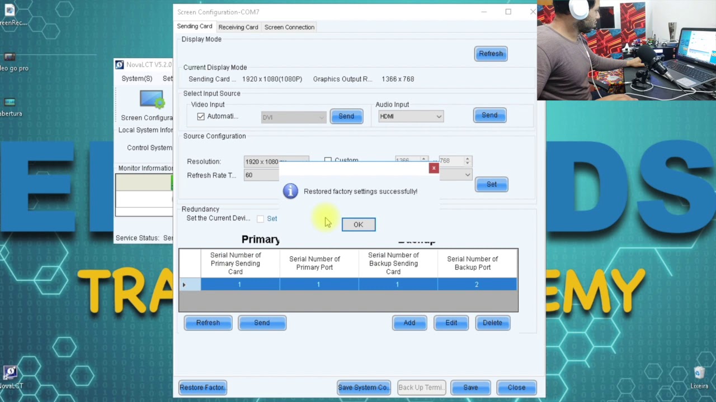Close the message dialog with red X

coord(434,168)
